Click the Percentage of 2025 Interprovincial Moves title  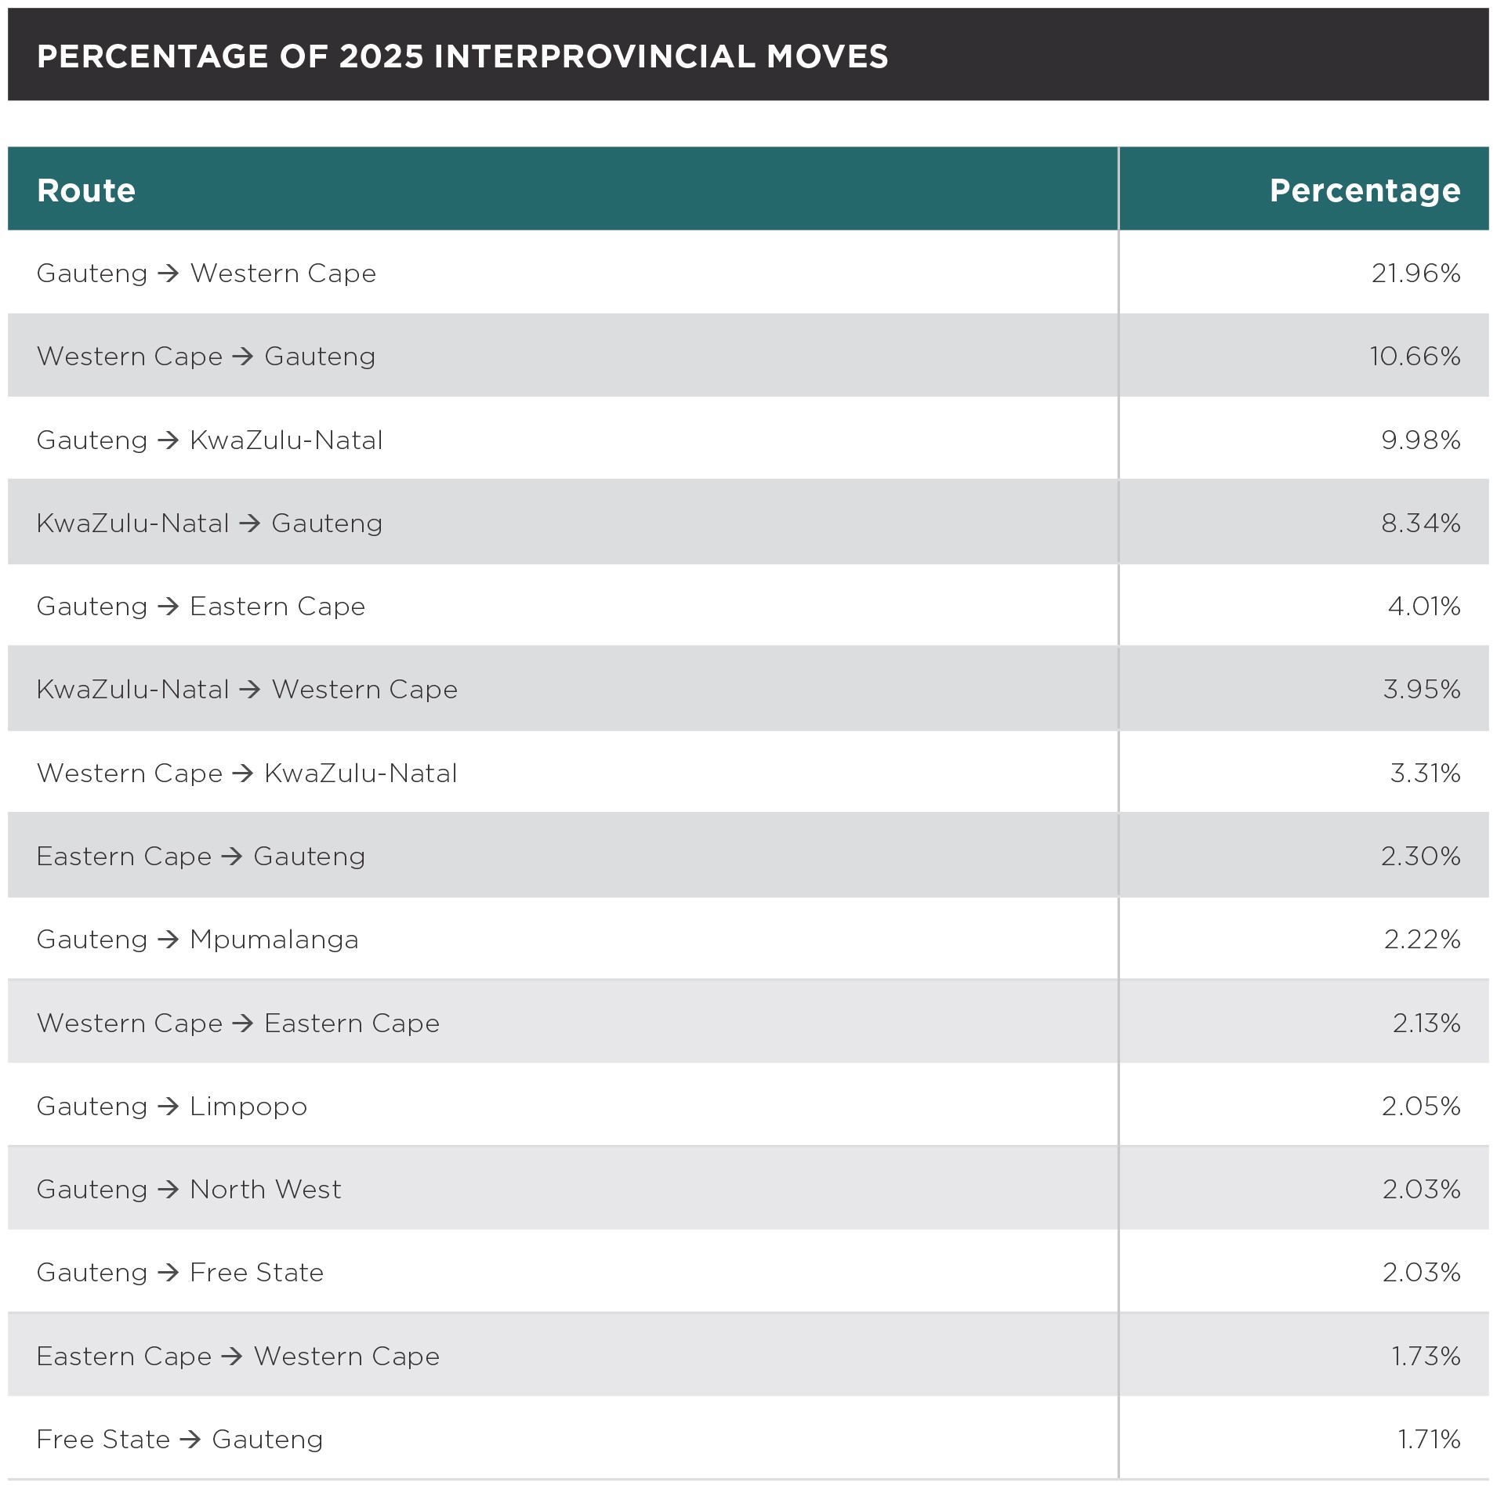[x=462, y=56]
